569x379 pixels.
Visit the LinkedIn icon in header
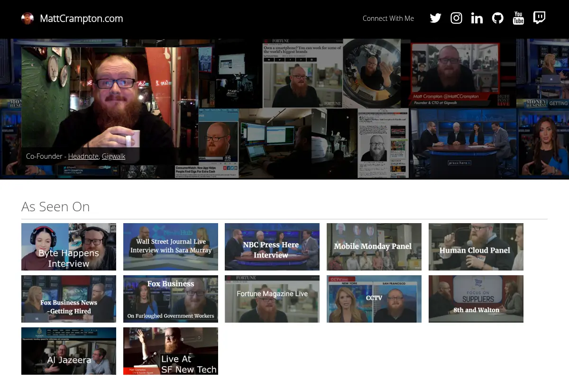click(477, 18)
